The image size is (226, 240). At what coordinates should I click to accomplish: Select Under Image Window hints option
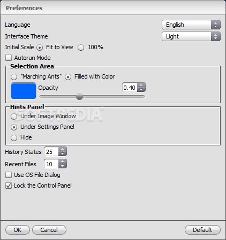[14, 117]
